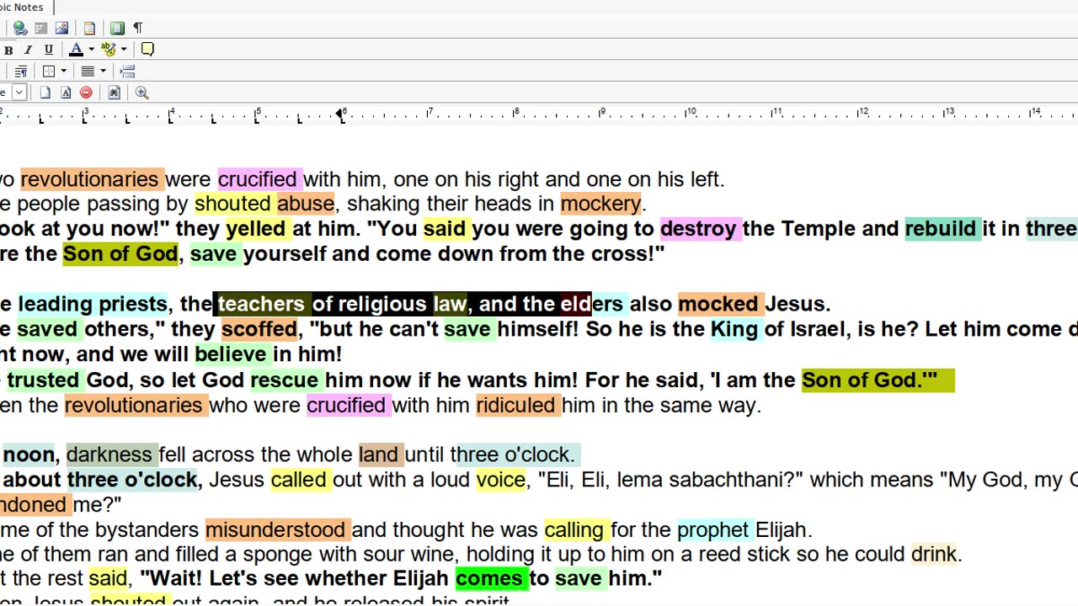Click the pink highlighted word "destroy"
The width and height of the screenshot is (1078, 606).
tap(698, 229)
